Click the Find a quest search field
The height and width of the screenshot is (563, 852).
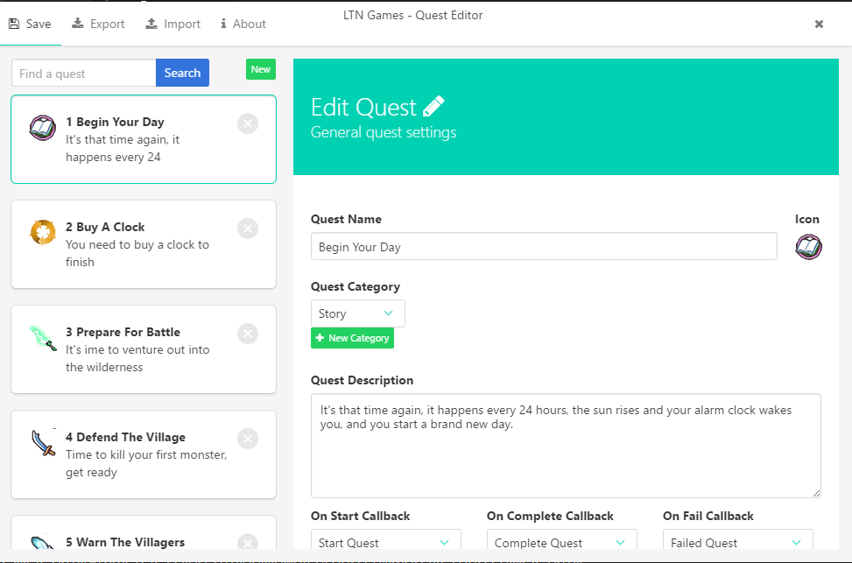pos(84,73)
